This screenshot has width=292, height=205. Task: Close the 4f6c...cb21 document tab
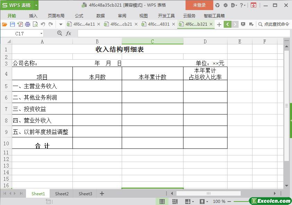(x=136, y=24)
